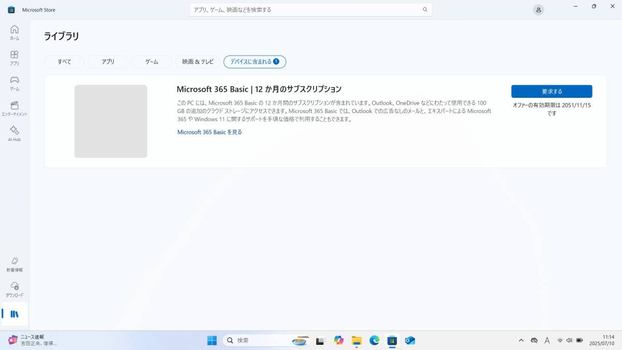Launch Copilot from the taskbar
Viewport: 622px width, 350px height.
point(339,340)
